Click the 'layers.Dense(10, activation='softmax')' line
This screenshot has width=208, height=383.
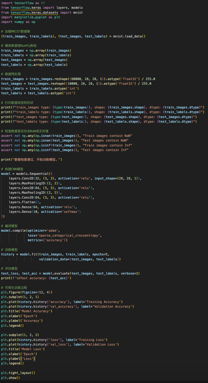(45, 212)
